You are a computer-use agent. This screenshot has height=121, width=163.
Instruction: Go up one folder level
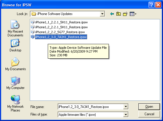118,14
